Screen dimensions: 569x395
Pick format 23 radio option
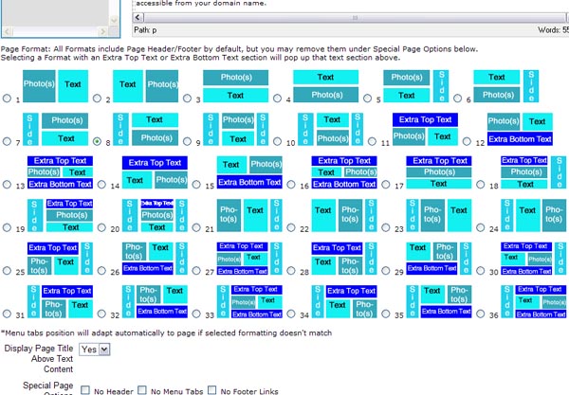(x=386, y=227)
